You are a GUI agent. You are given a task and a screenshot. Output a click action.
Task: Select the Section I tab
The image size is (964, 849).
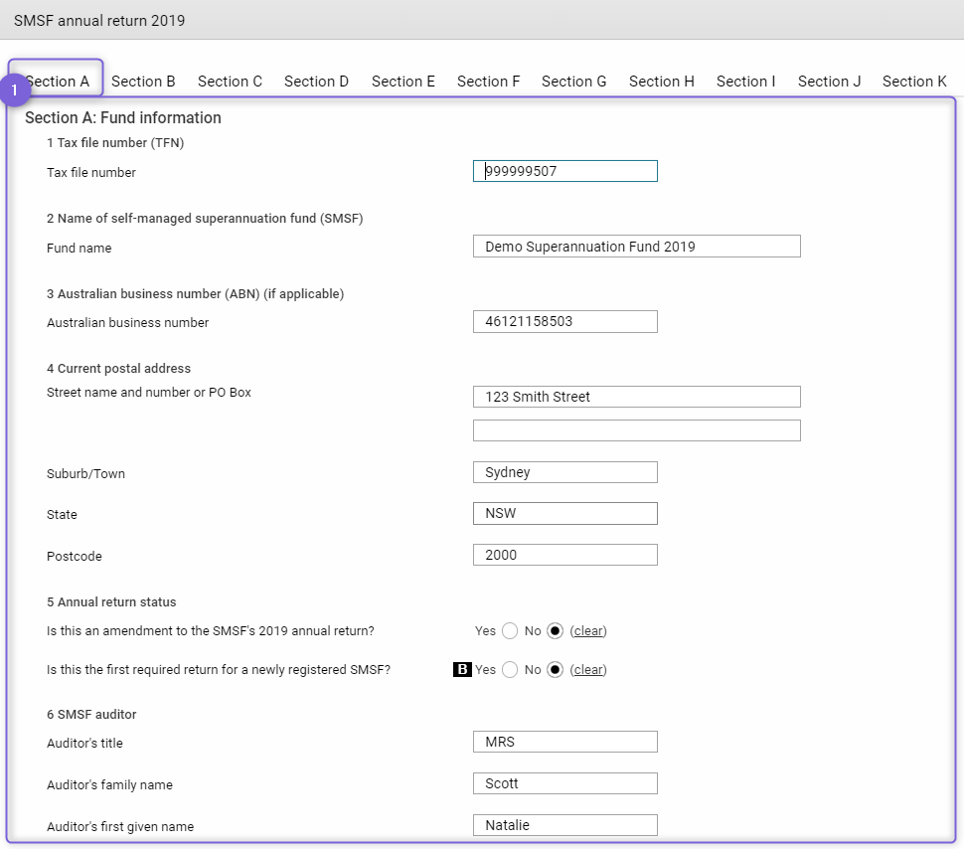(x=745, y=82)
